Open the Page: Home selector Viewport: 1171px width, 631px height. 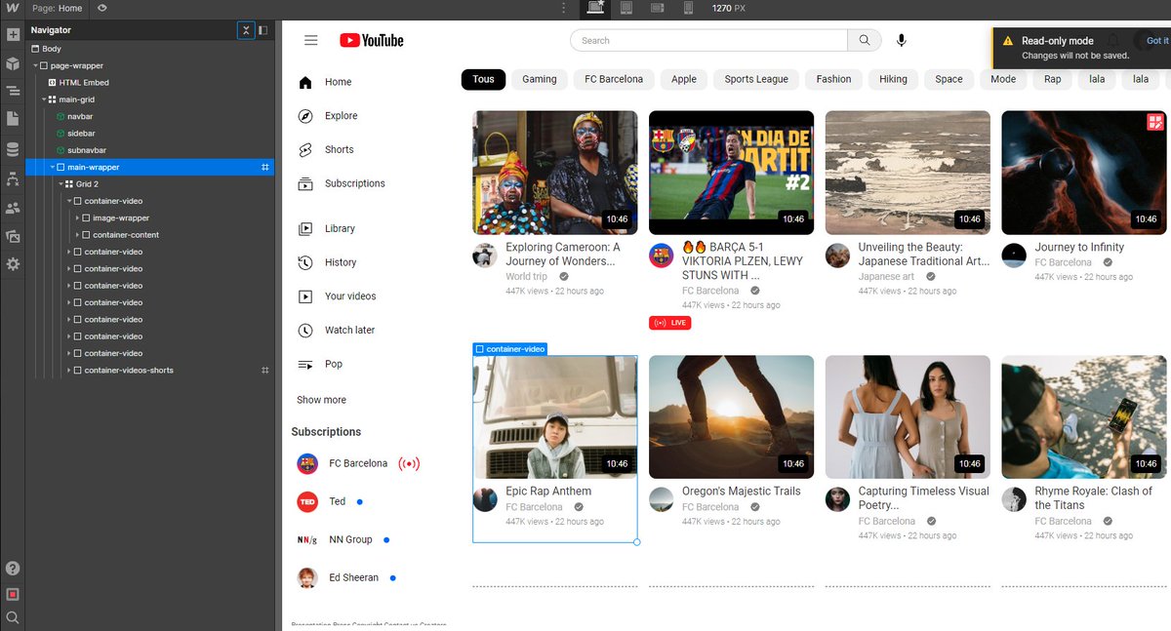[58, 8]
